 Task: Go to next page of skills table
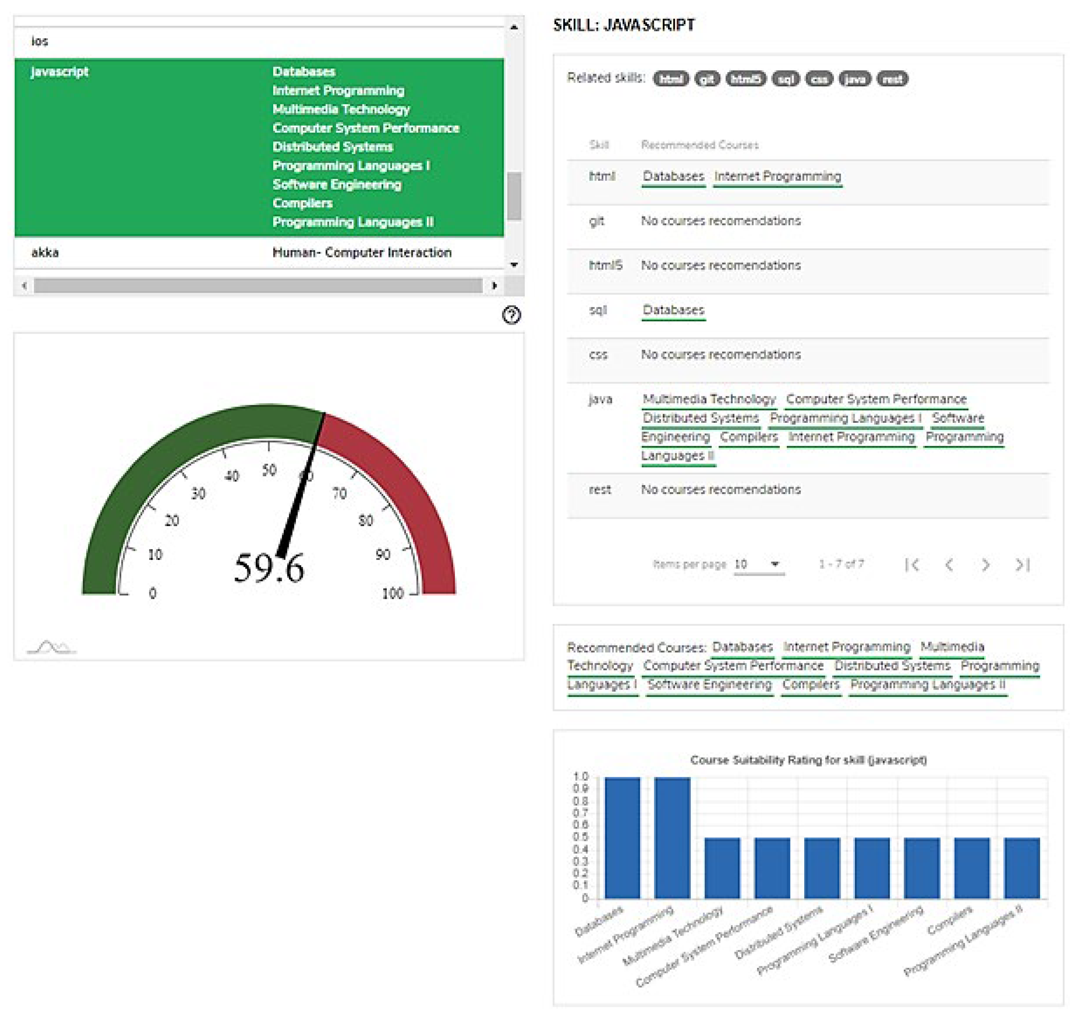click(985, 564)
